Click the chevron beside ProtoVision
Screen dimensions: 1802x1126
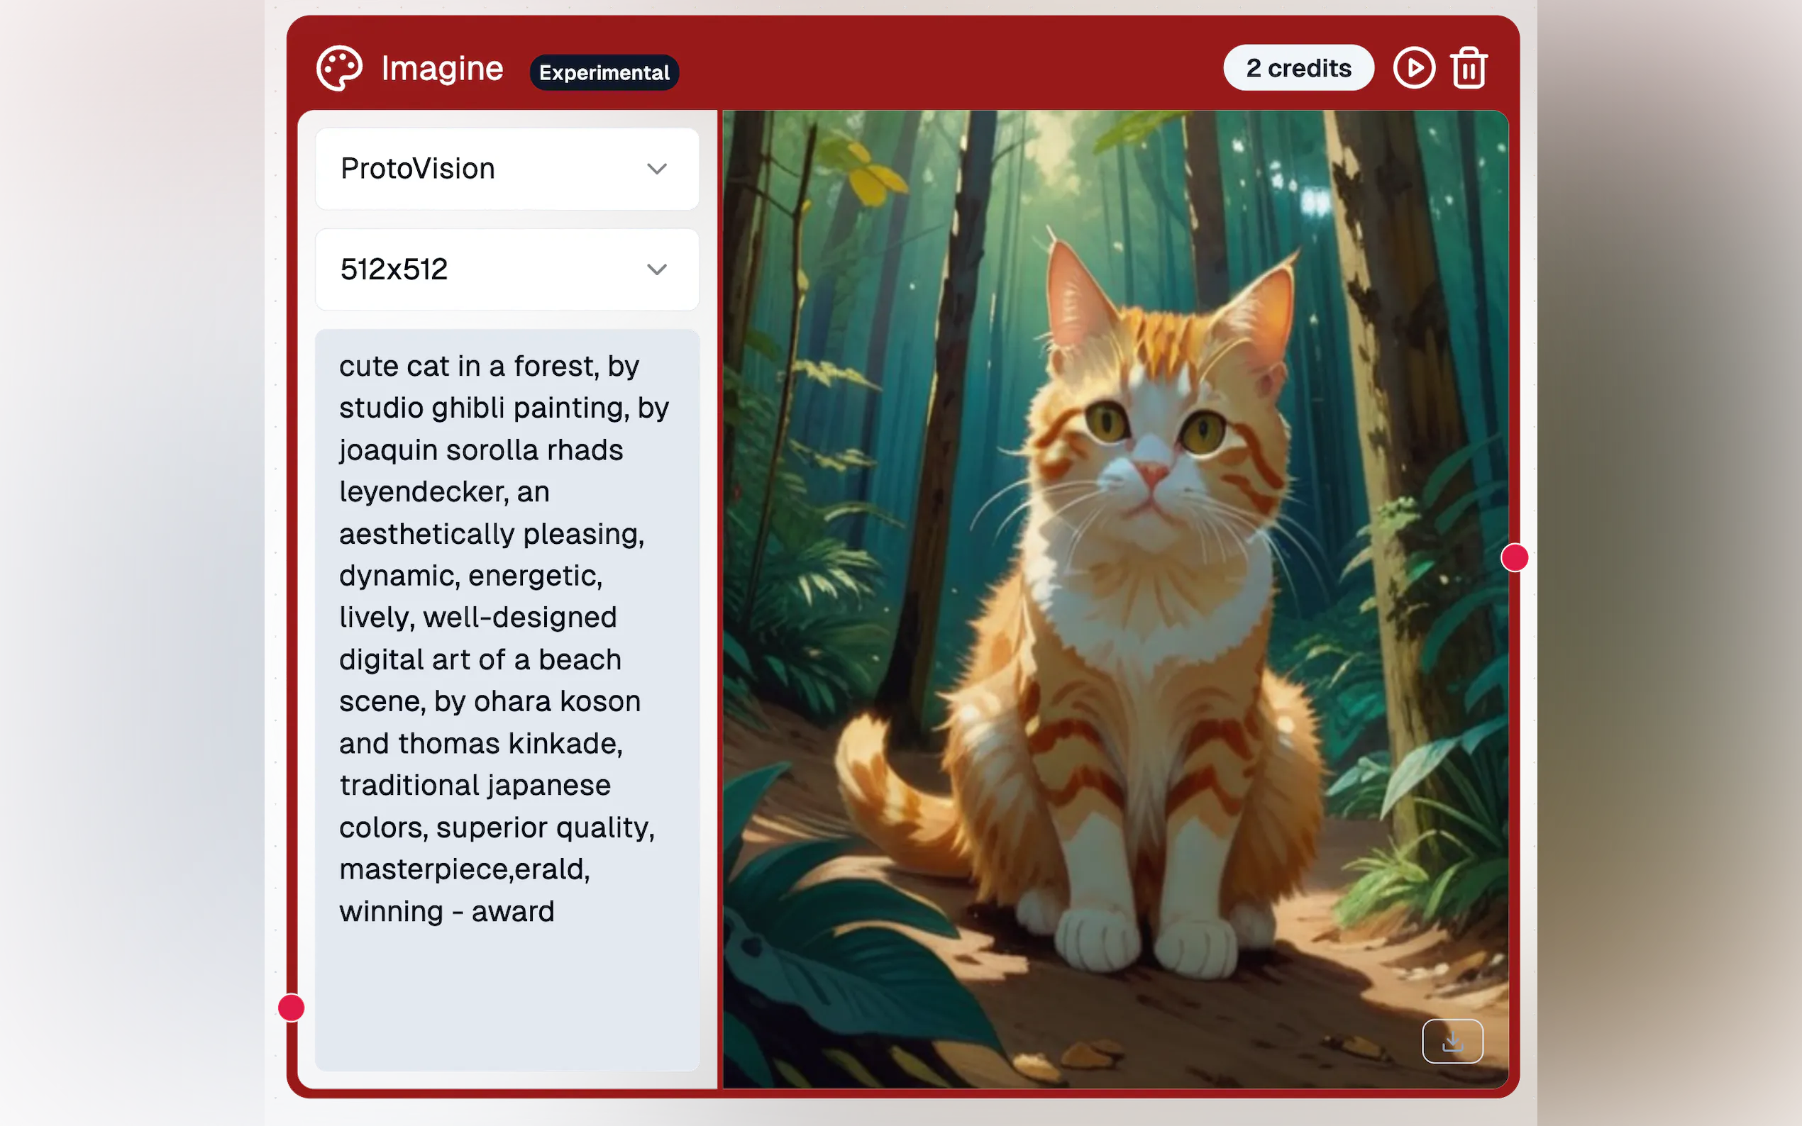point(656,169)
